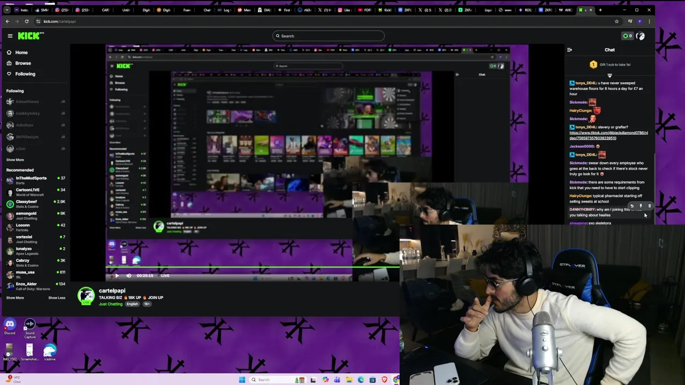Play the stream video

pos(117,275)
